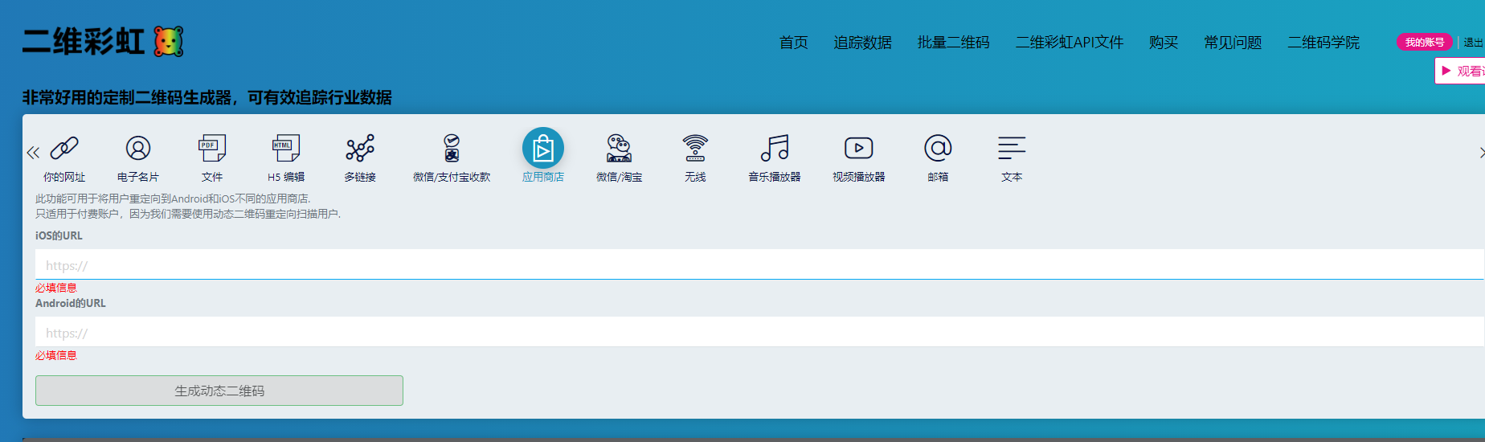Viewport: 1485px width, 442px height.
Task: Go to 批量二维码 page
Action: point(953,43)
